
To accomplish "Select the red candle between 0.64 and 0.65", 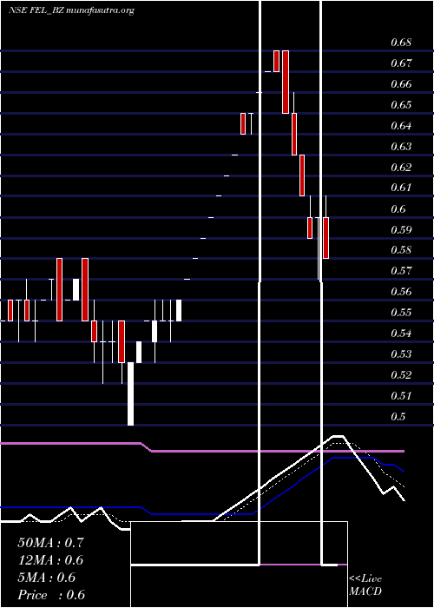I will pyautogui.click(x=243, y=123).
